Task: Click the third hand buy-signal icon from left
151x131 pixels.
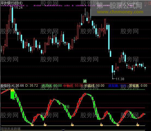Action: [x=72, y=124]
